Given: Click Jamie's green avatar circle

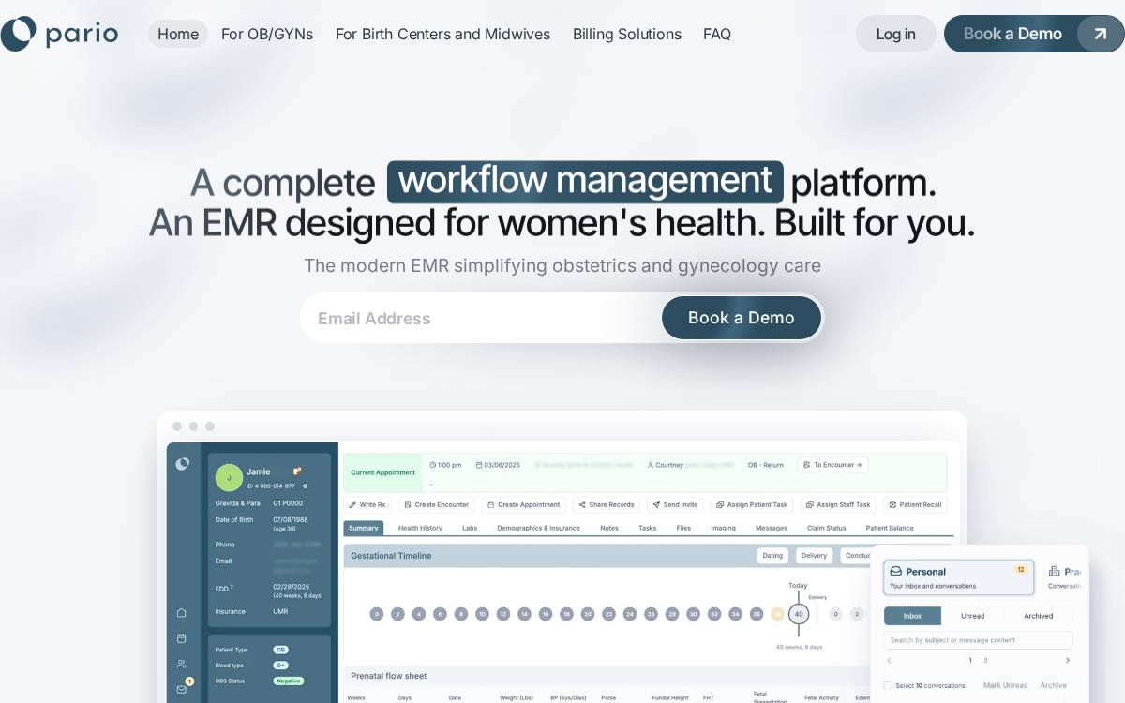Looking at the screenshot, I should click(x=229, y=477).
